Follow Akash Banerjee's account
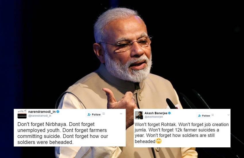This screenshot has width=244, height=158. tap(204, 116)
